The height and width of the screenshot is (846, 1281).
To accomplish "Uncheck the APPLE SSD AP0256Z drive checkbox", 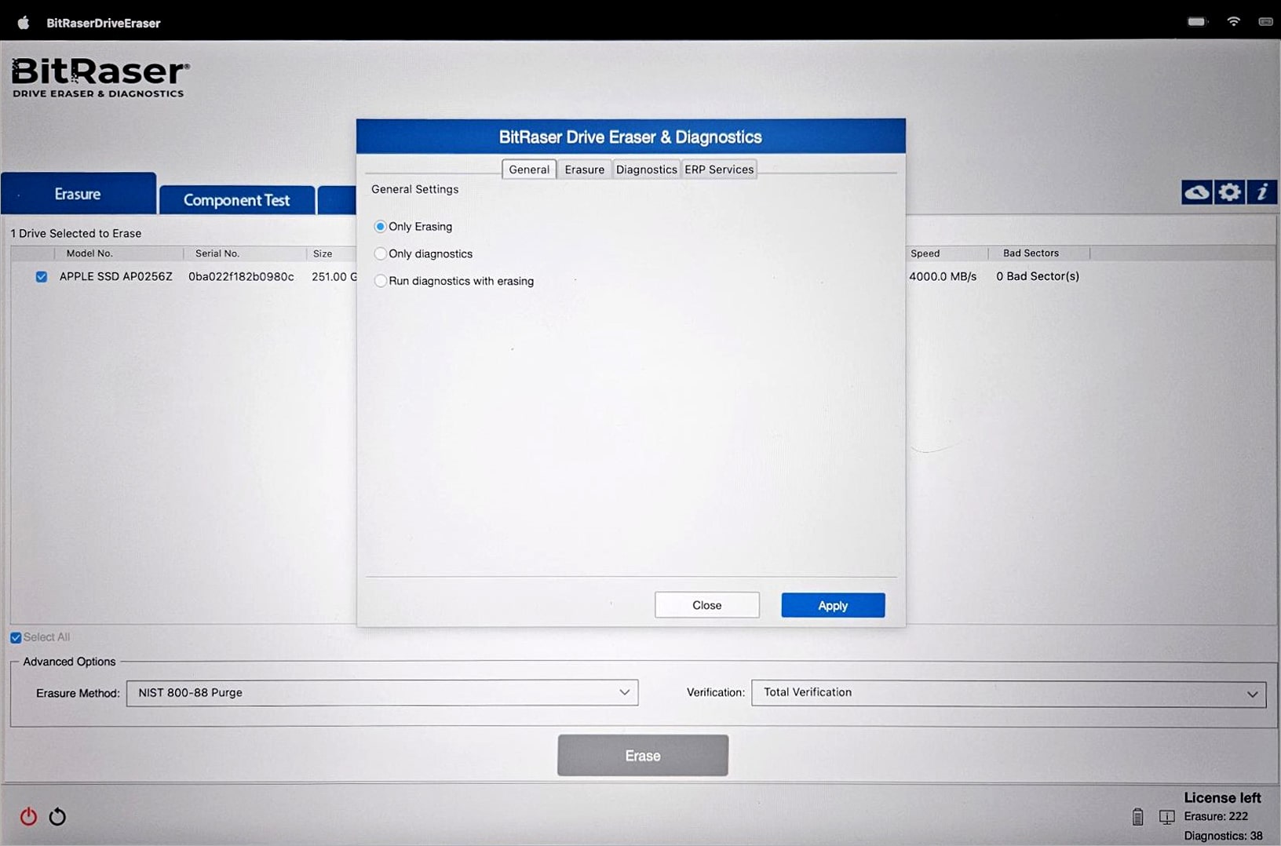I will (x=42, y=277).
